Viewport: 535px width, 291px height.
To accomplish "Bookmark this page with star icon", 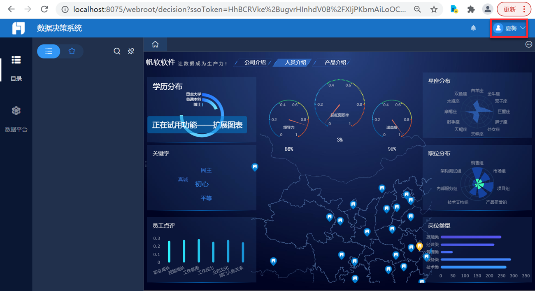I will pyautogui.click(x=434, y=9).
